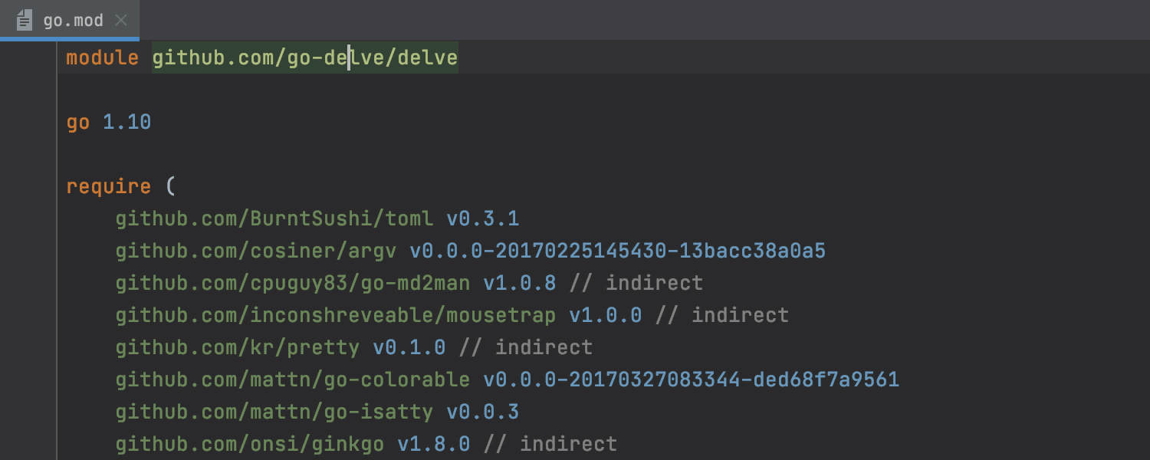Viewport: 1150px width, 460px height.
Task: Click version v0.0.0-20170327083344-ded68f7a9561
Action: click(692, 379)
